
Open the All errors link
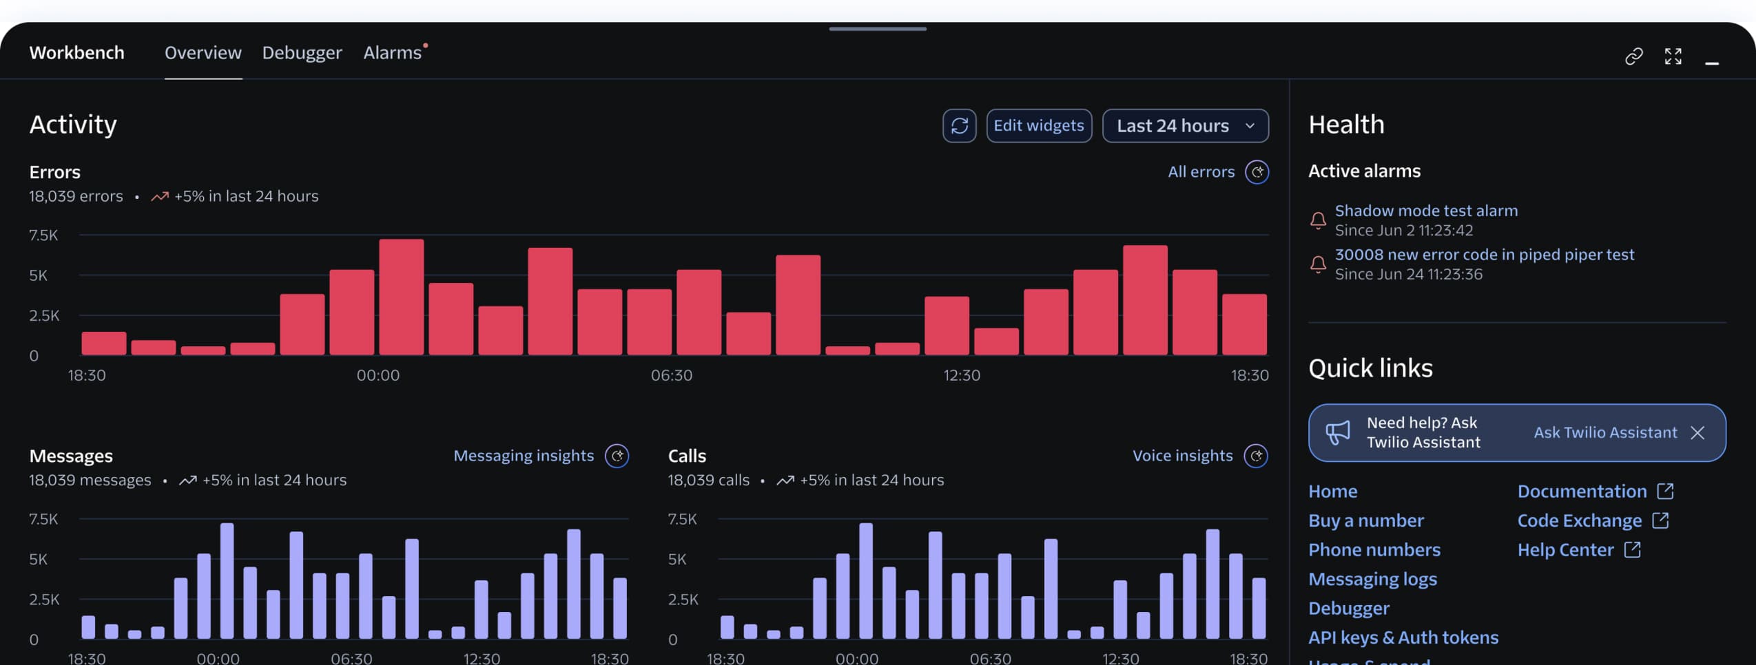click(1201, 172)
